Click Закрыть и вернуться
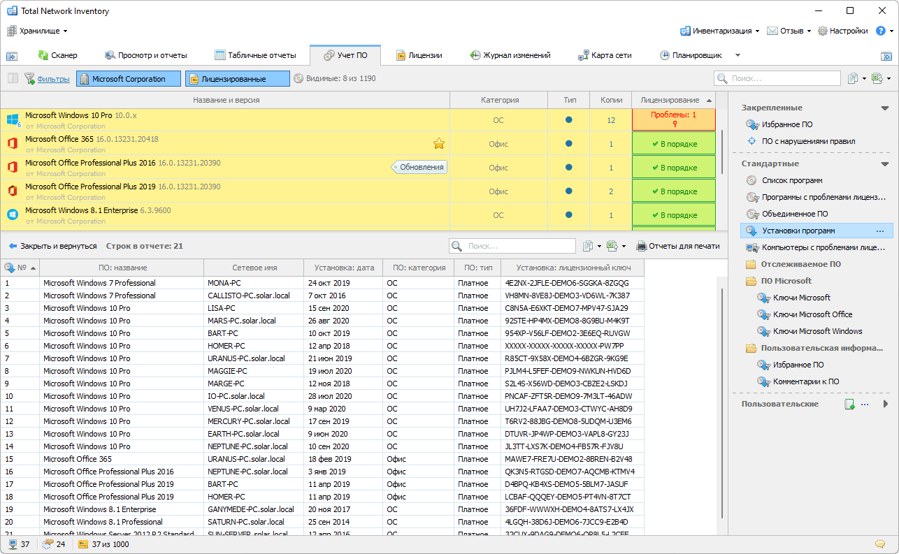This screenshot has width=899, height=554. (x=52, y=246)
